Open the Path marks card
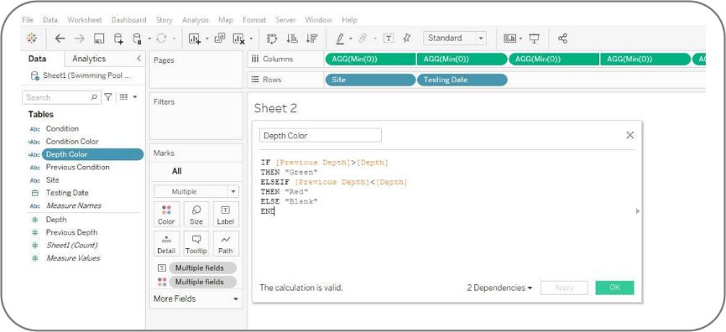 point(226,244)
